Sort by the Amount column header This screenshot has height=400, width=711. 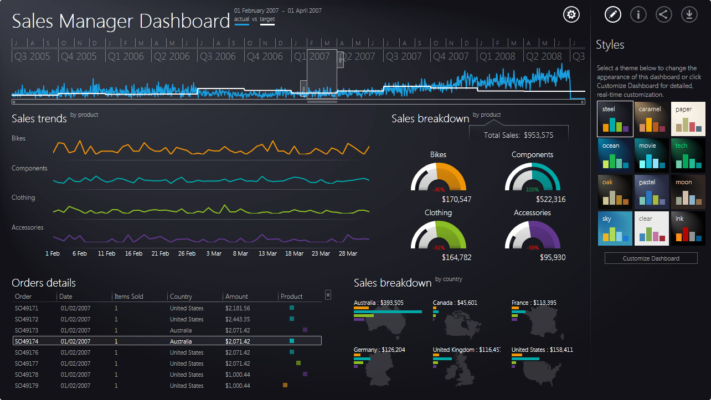[x=236, y=297]
